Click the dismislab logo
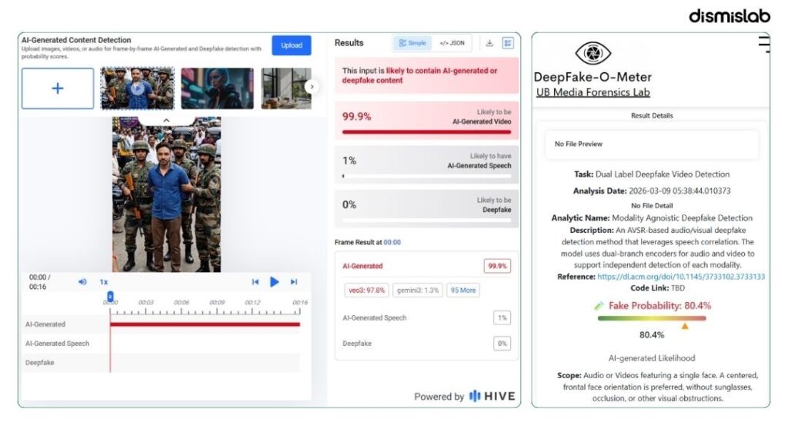Image resolution: width=788 pixels, height=432 pixels. [x=730, y=16]
